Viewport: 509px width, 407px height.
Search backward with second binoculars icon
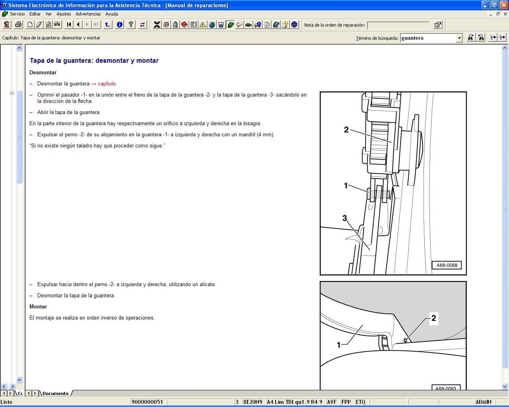tap(481, 37)
